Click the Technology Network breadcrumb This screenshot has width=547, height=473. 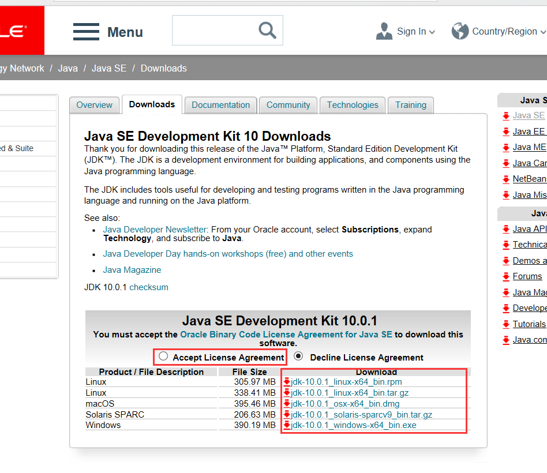(22, 68)
